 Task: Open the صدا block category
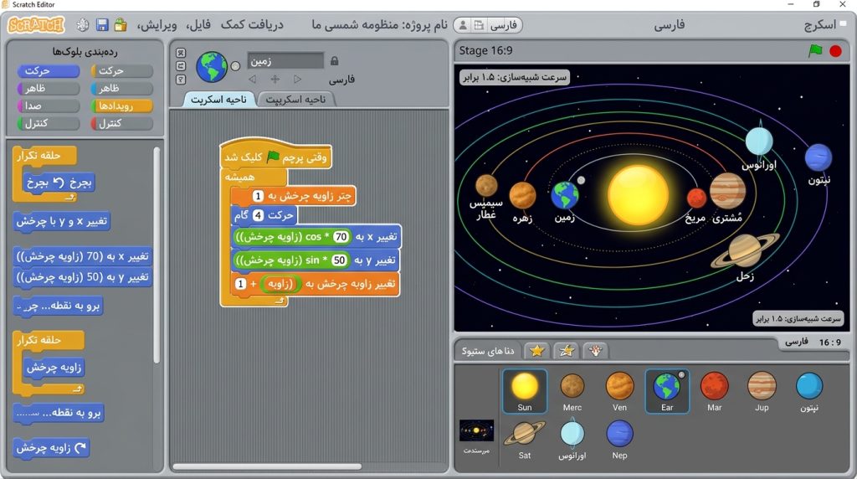coord(48,106)
